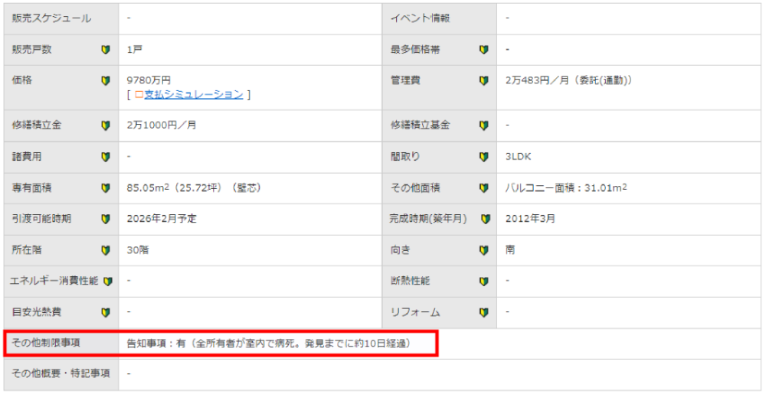The width and height of the screenshot is (766, 394).
Task: Click the help icon beside 断熱性能
Action: click(483, 281)
